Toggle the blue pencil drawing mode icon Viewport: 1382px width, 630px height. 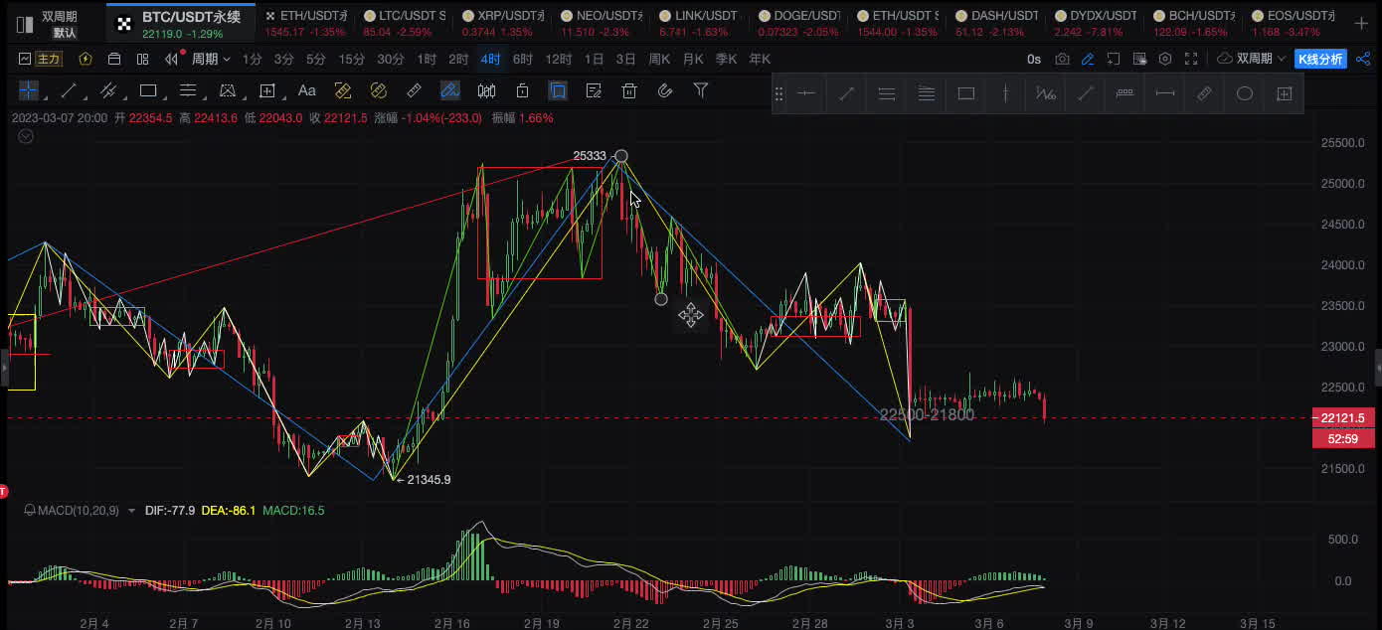point(1089,60)
